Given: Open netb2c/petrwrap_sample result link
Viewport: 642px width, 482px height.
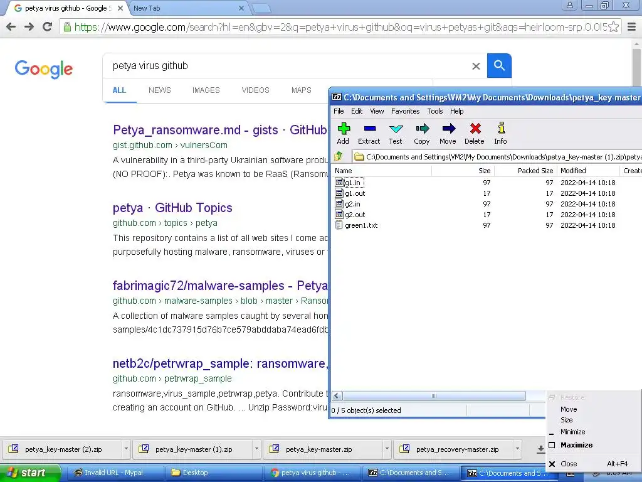Looking at the screenshot, I should tap(220, 363).
